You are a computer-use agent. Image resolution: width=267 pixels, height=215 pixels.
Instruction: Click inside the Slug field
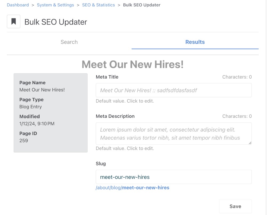click(x=174, y=177)
